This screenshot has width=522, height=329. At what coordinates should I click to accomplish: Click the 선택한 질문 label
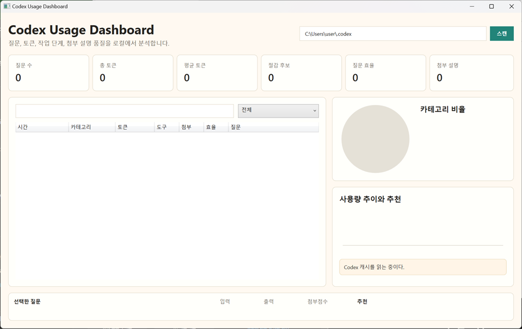[x=27, y=302]
